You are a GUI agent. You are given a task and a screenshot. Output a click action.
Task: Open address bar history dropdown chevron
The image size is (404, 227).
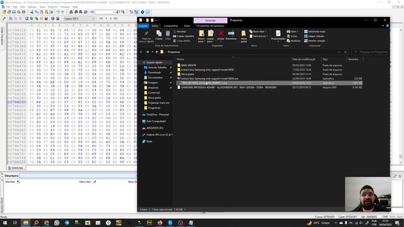[340, 52]
